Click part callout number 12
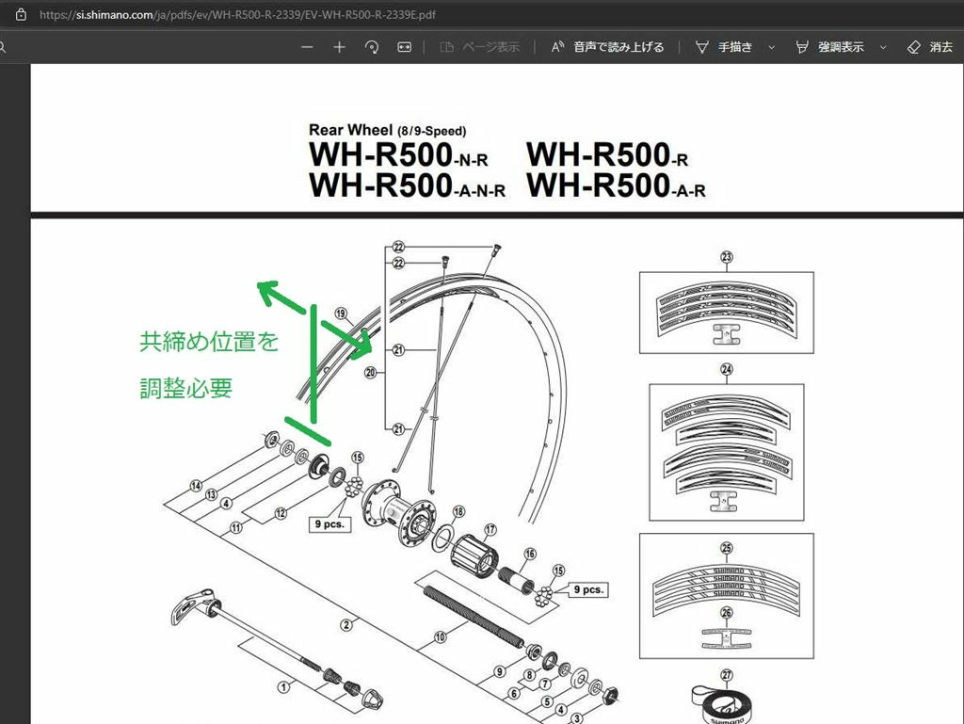Image resolution: width=964 pixels, height=724 pixels. click(281, 513)
